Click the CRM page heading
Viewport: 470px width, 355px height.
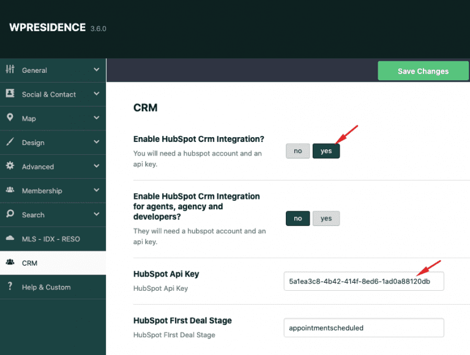coord(146,108)
